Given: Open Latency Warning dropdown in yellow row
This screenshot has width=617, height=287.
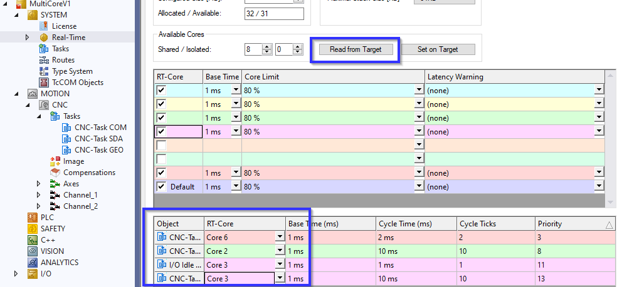Looking at the screenshot, I should 599,104.
